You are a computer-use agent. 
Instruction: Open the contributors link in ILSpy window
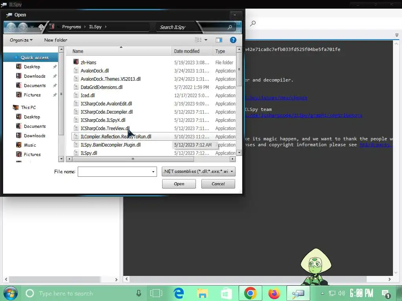point(303,115)
